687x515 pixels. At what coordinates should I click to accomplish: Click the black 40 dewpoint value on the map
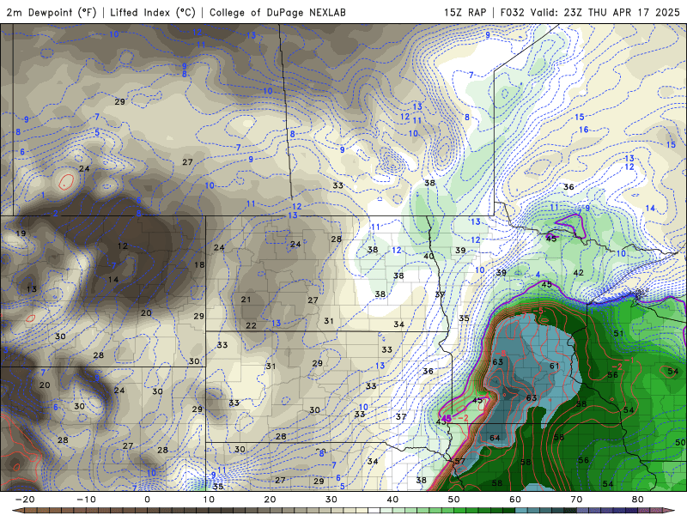[x=429, y=256]
